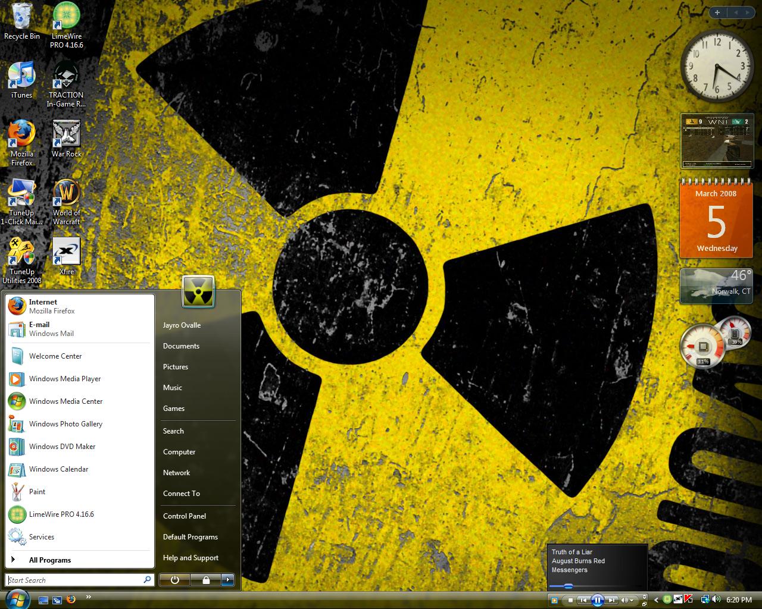Skip to next track in Media Player toolbar

(611, 600)
